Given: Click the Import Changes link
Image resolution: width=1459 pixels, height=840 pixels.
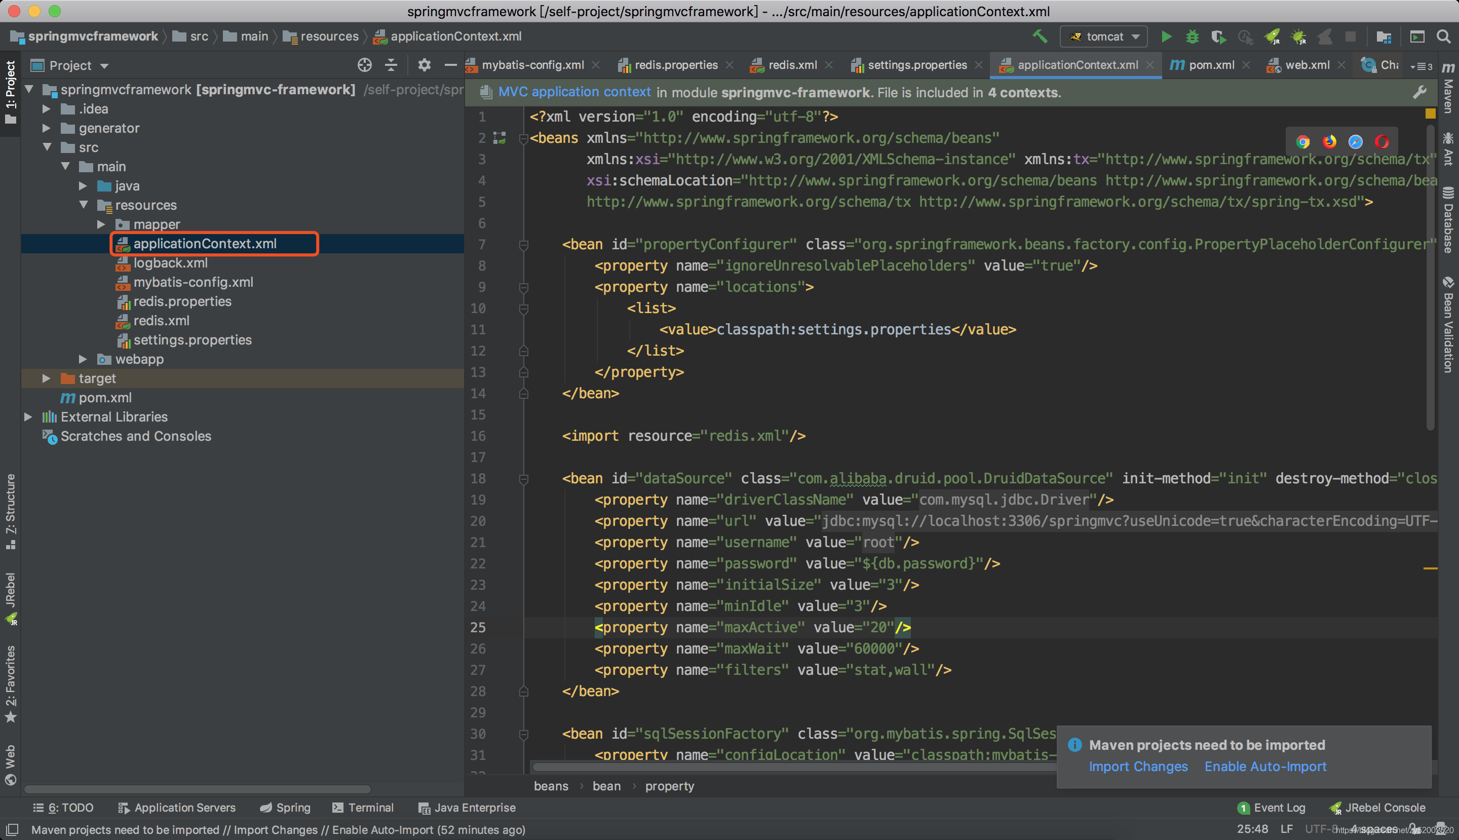Looking at the screenshot, I should [1138, 766].
